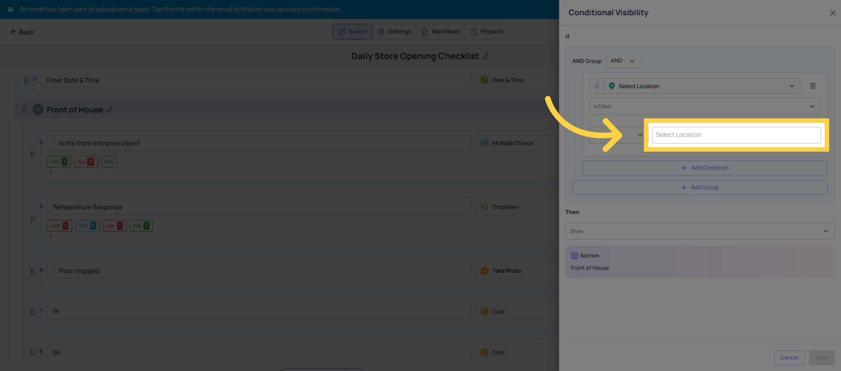The height and width of the screenshot is (371, 841).
Task: Open the Show action dropdown
Action: click(700, 231)
